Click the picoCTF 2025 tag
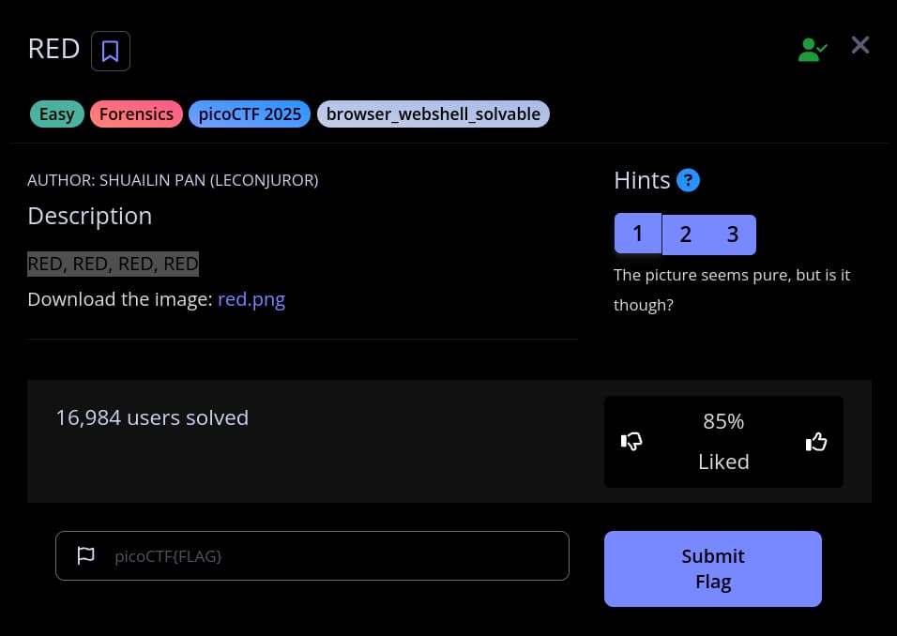The width and height of the screenshot is (897, 636). pyautogui.click(x=250, y=114)
